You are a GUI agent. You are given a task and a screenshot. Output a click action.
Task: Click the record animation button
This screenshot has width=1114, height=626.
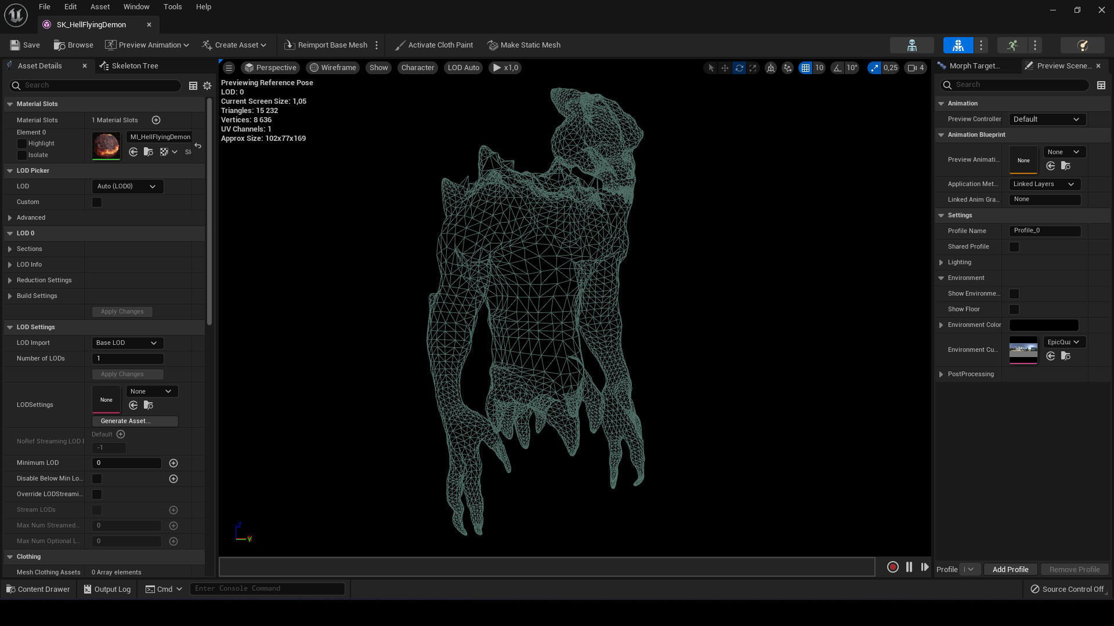(x=893, y=567)
